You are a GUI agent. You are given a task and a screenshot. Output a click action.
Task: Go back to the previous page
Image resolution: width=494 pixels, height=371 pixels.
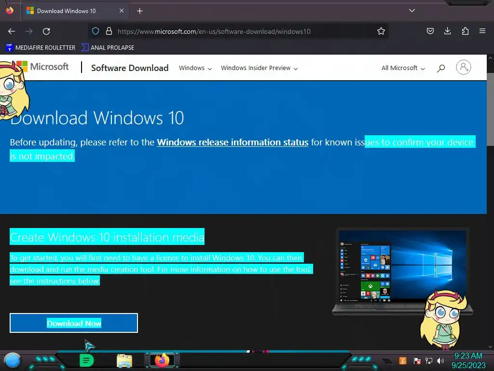(12, 31)
